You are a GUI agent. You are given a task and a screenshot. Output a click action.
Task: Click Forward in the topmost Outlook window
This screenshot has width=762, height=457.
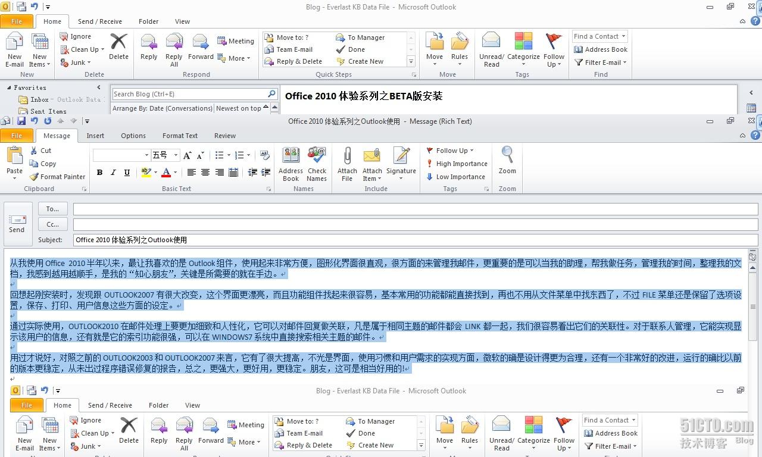coord(201,47)
